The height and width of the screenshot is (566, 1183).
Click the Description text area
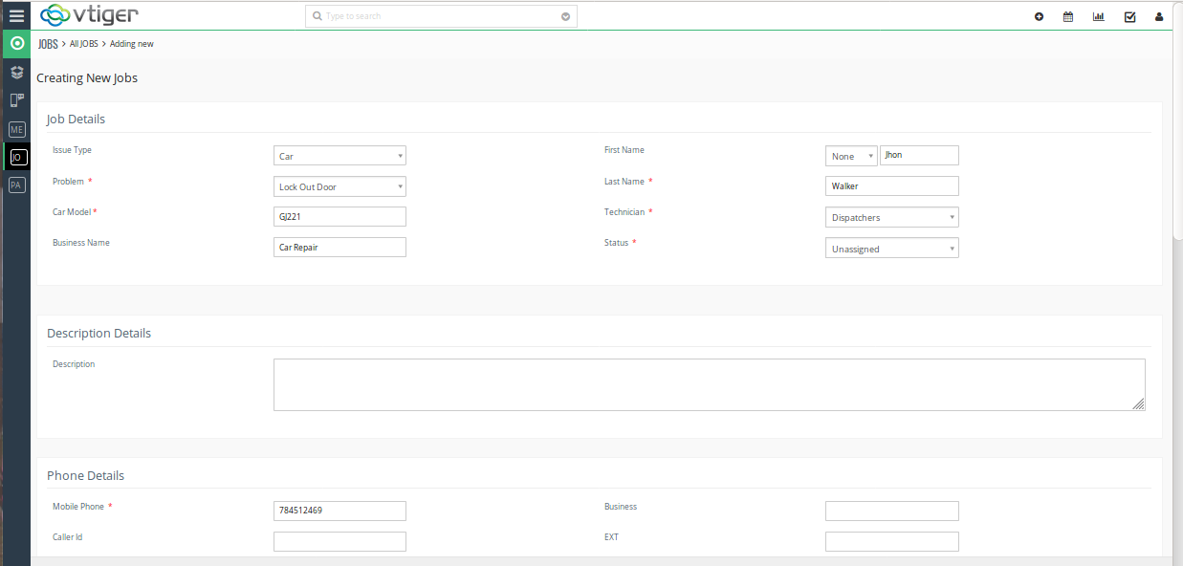pyautogui.click(x=709, y=384)
